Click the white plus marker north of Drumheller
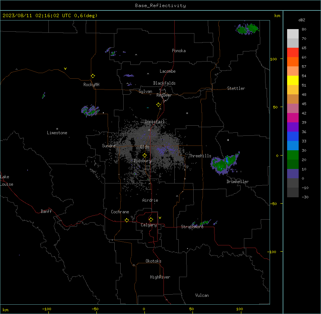 [x=228, y=140]
